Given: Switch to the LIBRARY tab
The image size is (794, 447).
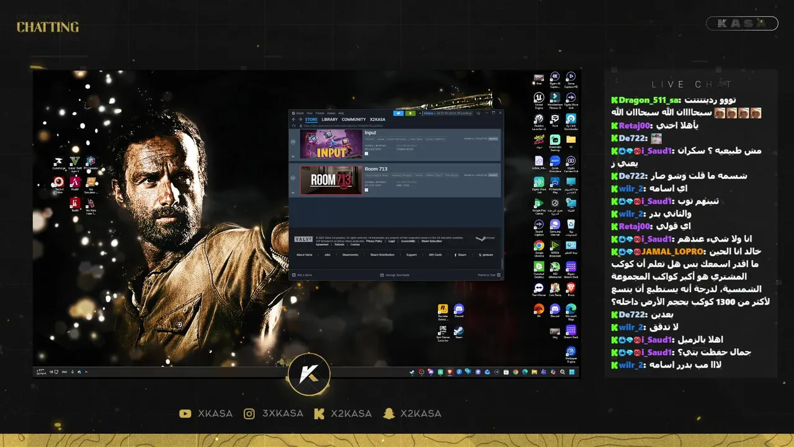Looking at the screenshot, I should (329, 119).
